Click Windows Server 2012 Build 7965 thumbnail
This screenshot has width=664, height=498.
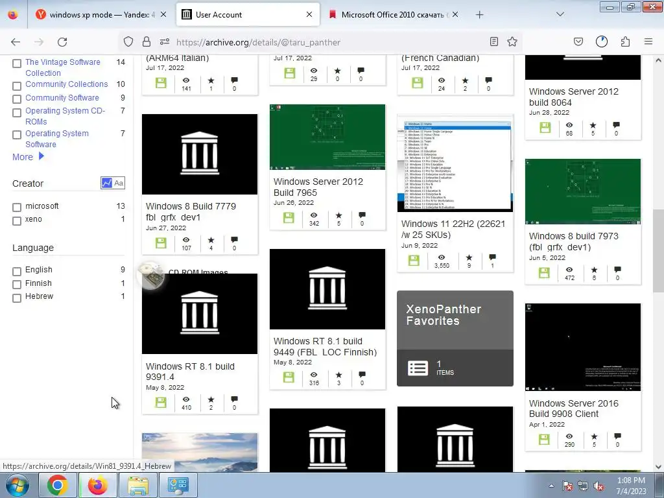pos(327,137)
